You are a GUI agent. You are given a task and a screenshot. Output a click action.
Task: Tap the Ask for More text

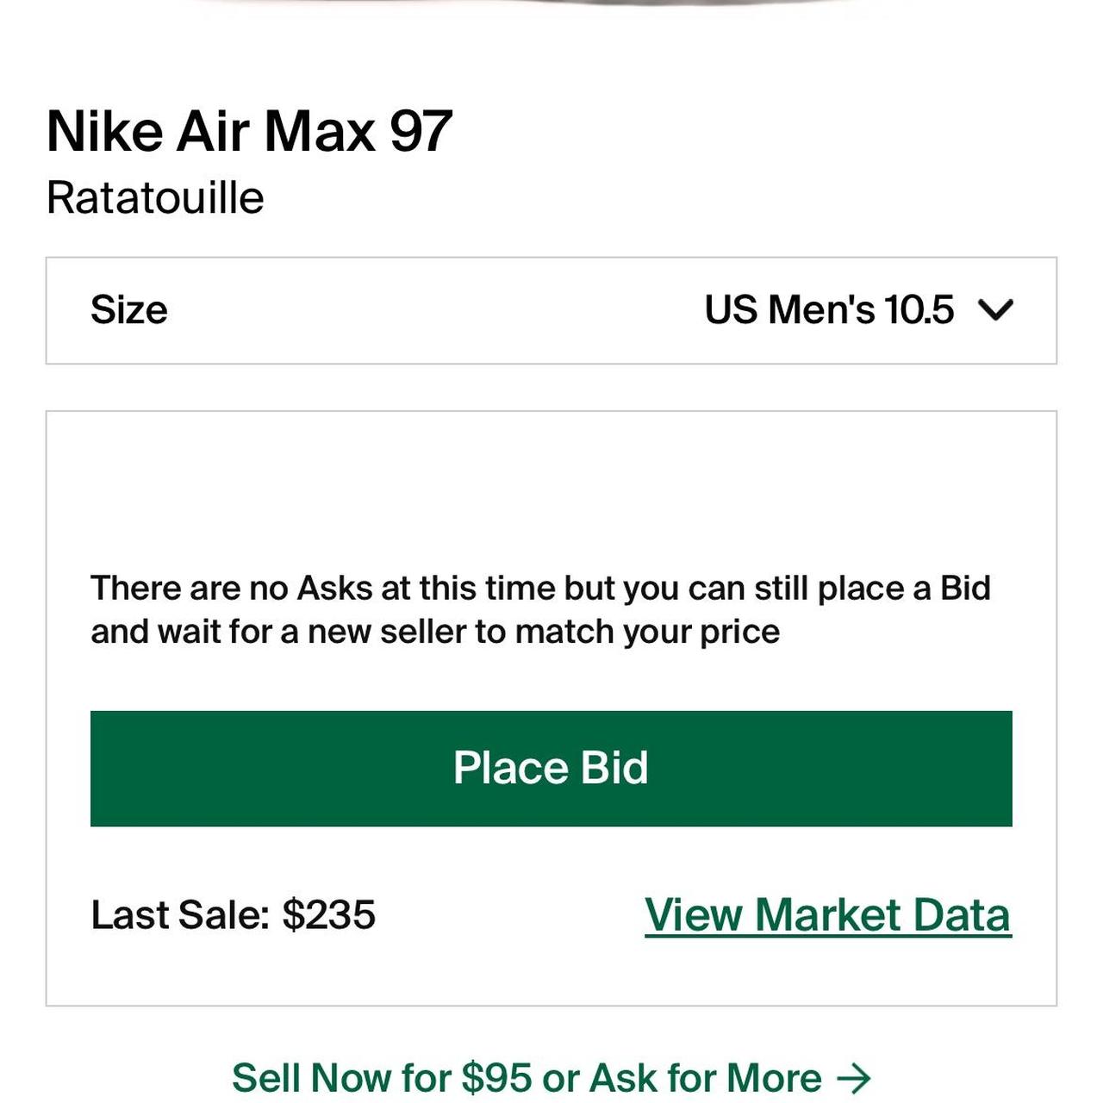pyautogui.click(x=705, y=1078)
